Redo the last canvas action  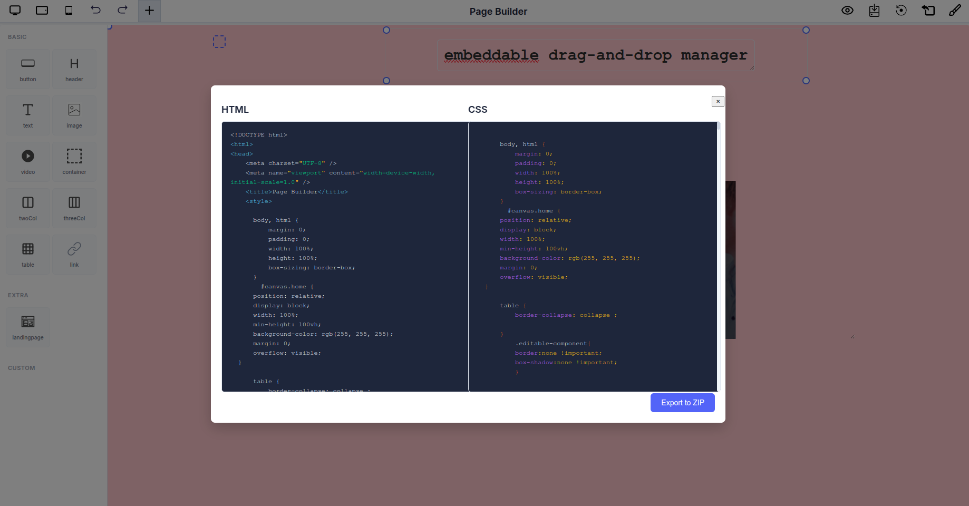[x=122, y=10]
